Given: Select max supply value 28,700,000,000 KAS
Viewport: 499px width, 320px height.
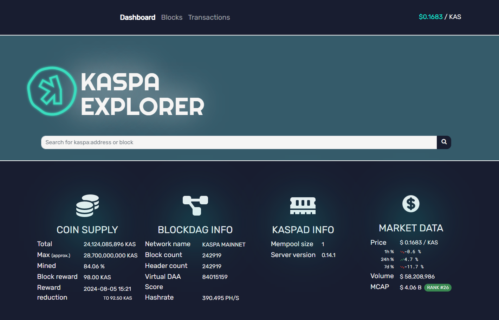Looking at the screenshot, I should (x=111, y=256).
